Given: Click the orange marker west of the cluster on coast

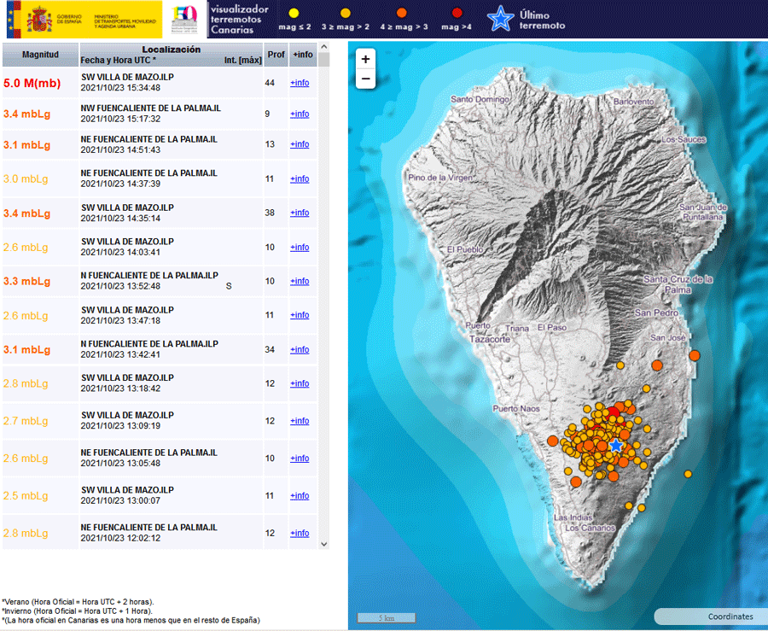Looking at the screenshot, I should [x=552, y=441].
